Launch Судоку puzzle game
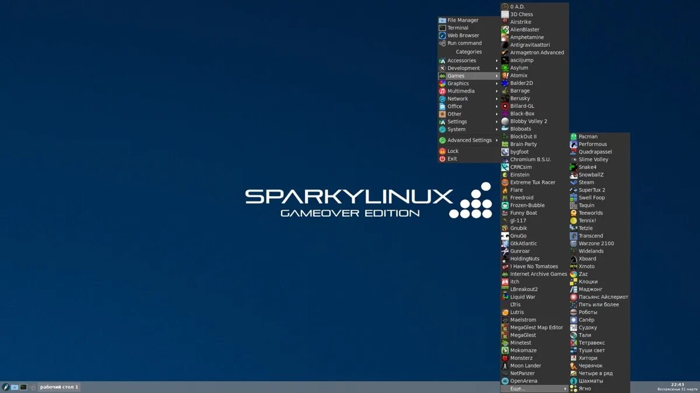Screen dimensions: 700x393 600,327
